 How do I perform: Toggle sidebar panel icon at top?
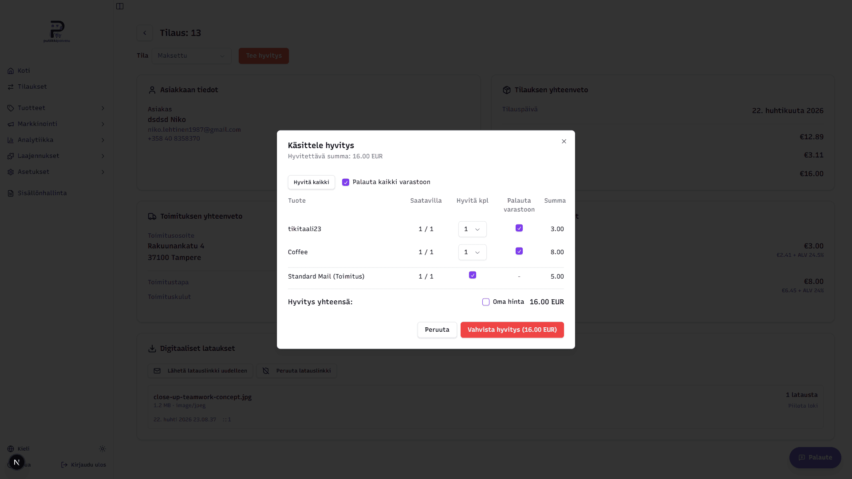120,6
